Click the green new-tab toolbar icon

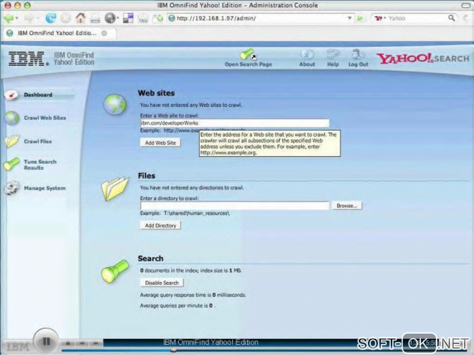[158, 19]
